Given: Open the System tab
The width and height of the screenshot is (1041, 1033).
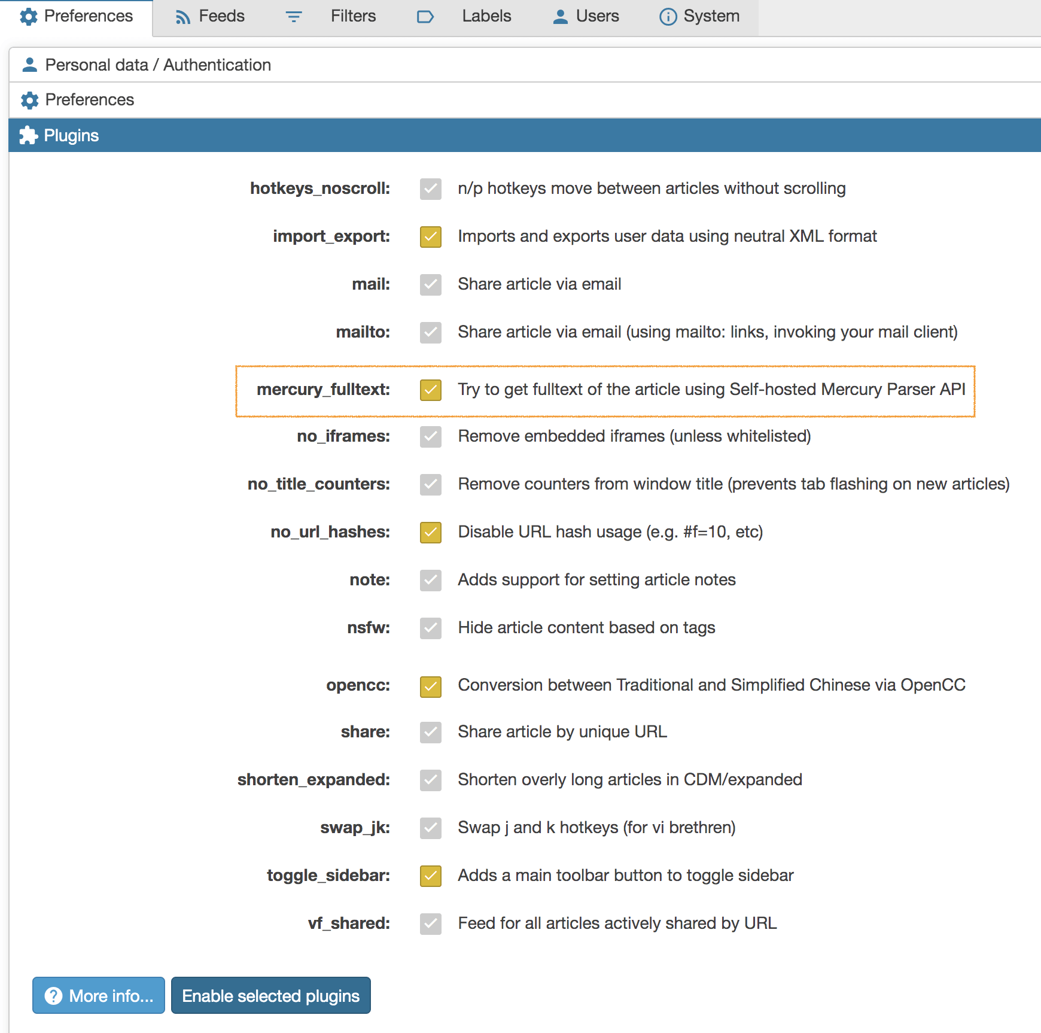Looking at the screenshot, I should point(699,17).
